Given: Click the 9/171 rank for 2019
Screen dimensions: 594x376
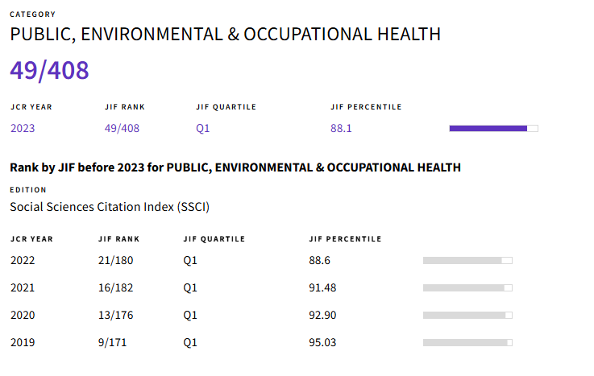Looking at the screenshot, I should coord(112,342).
